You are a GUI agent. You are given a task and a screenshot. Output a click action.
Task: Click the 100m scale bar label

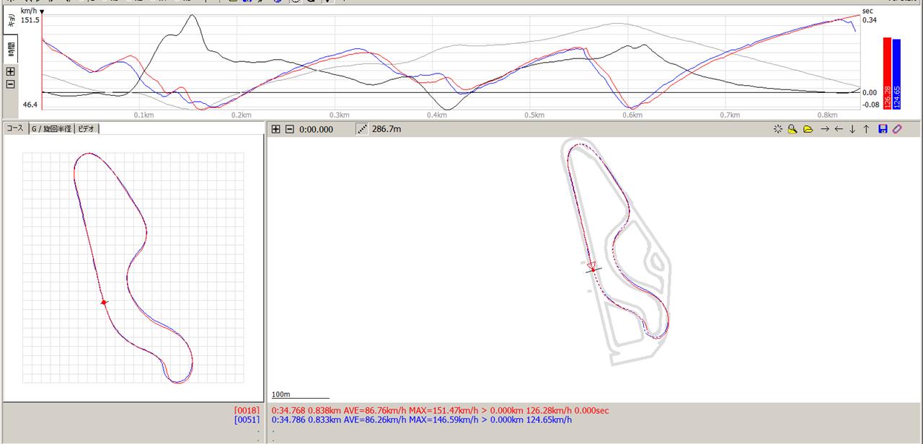tap(280, 394)
